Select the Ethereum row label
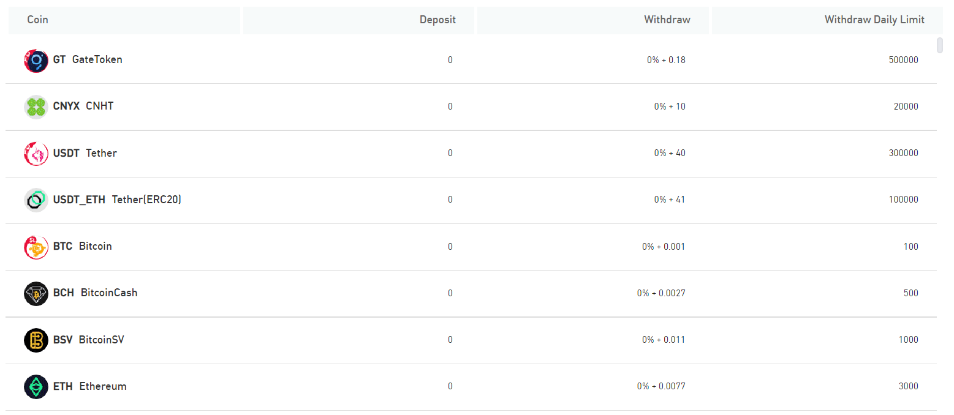Viewport: 954px width, 415px height. pyautogui.click(x=102, y=386)
